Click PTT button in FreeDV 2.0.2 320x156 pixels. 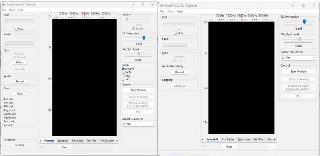pos(138,112)
